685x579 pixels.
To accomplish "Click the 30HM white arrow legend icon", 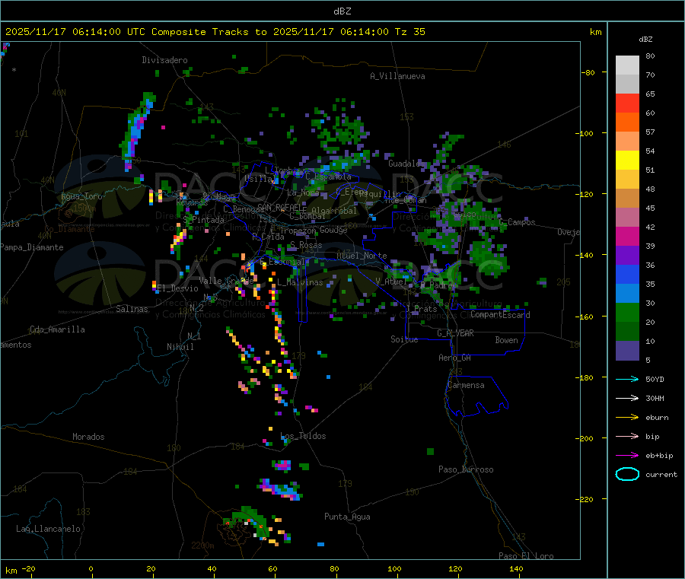I will (627, 398).
